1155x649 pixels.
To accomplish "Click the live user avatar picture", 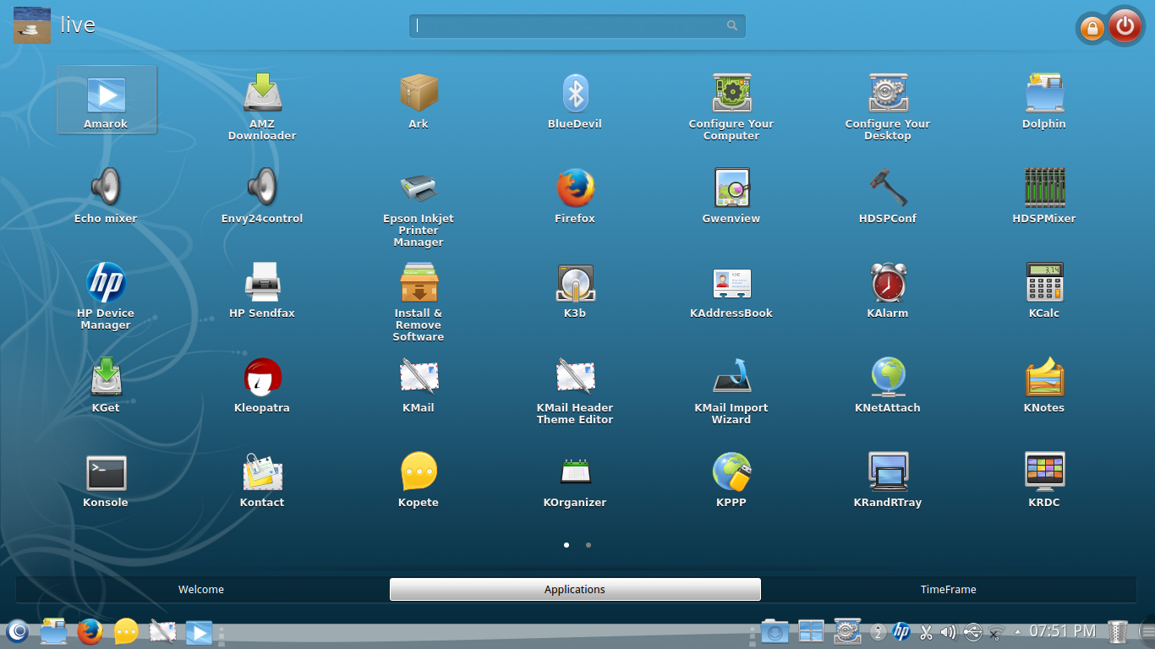I will coord(31,25).
